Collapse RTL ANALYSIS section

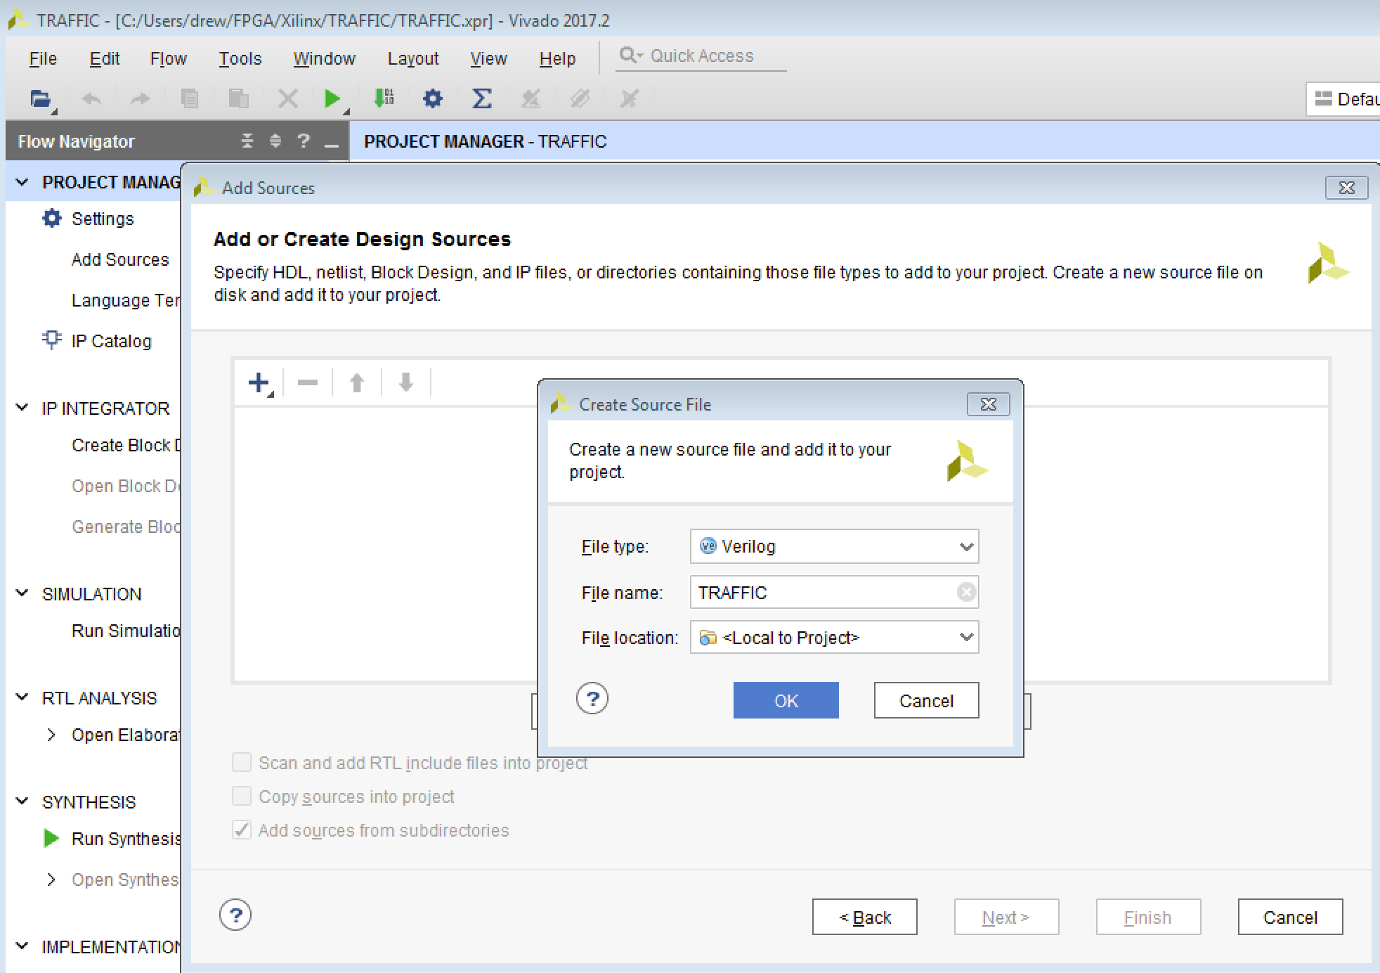pos(22,697)
